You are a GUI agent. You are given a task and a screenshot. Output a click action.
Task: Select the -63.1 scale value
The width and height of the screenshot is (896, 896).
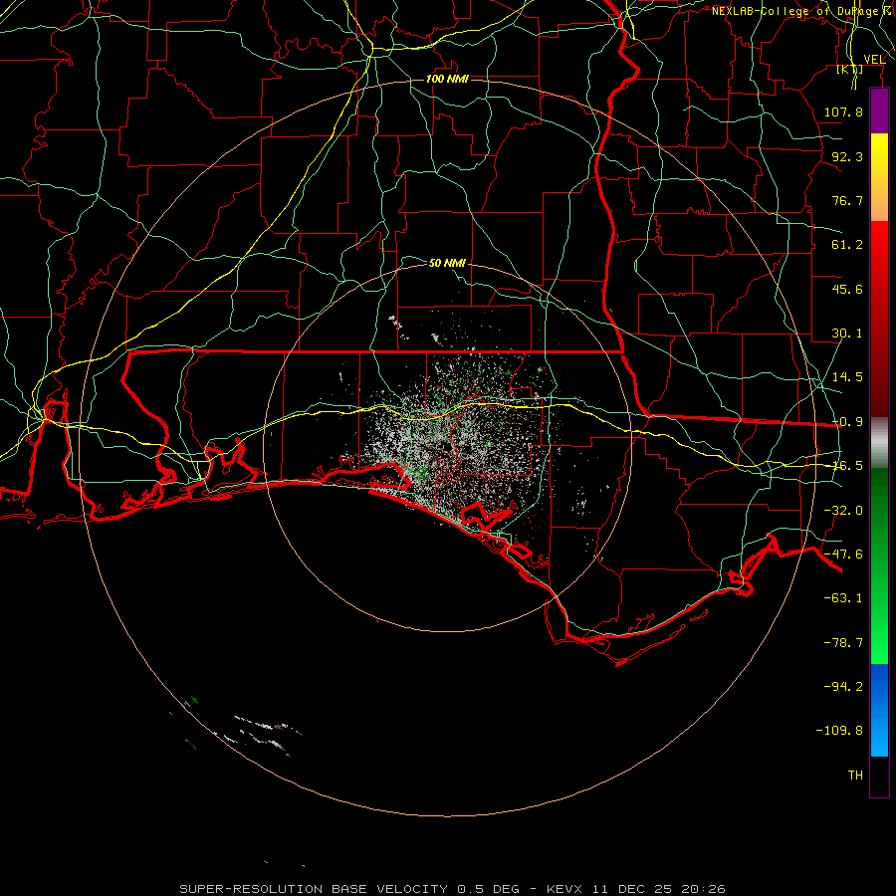[843, 598]
